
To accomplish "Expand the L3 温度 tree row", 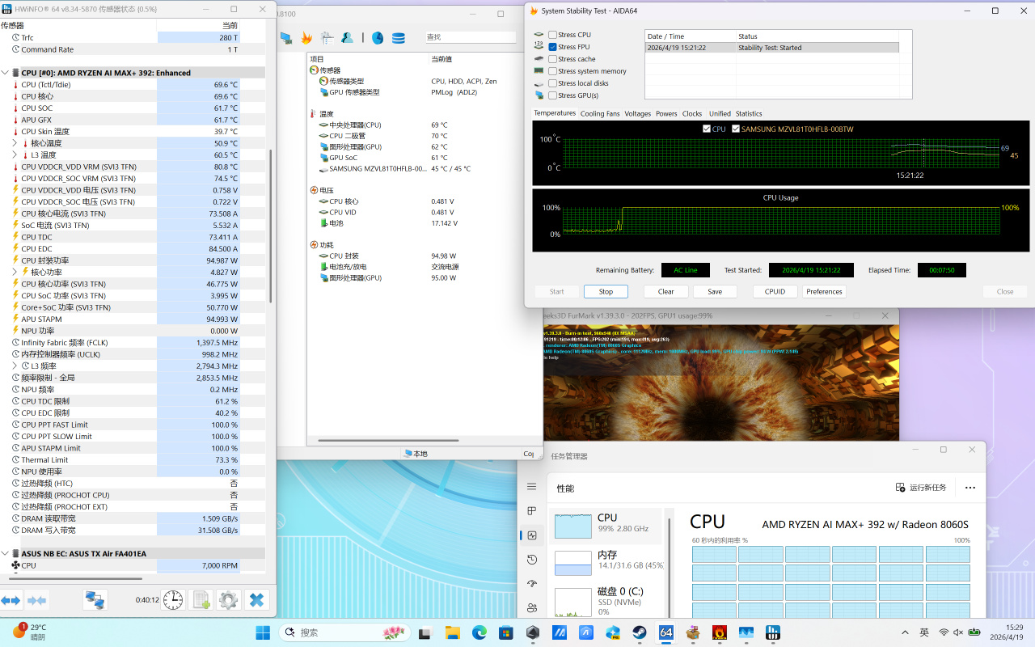I will [x=15, y=155].
